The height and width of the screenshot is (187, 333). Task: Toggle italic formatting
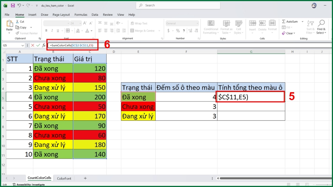coord(52,30)
